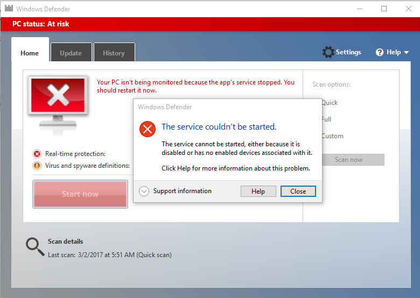This screenshot has width=420, height=298.
Task: Click the red Start now button
Action: tap(80, 194)
